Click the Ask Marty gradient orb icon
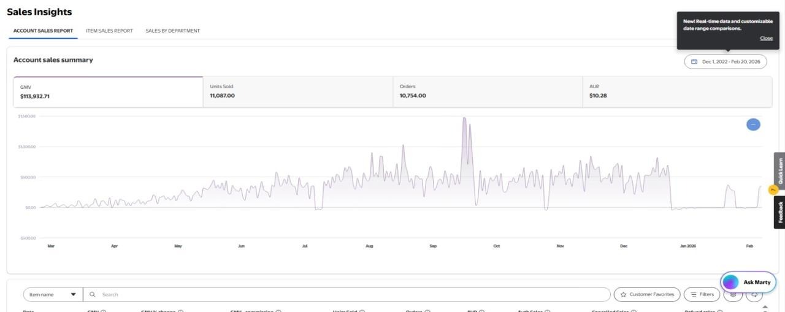The image size is (785, 312). click(730, 283)
